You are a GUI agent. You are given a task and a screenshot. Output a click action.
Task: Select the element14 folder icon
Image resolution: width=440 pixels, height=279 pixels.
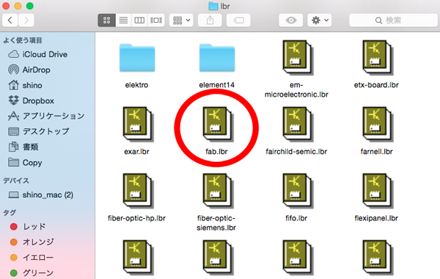(x=217, y=58)
